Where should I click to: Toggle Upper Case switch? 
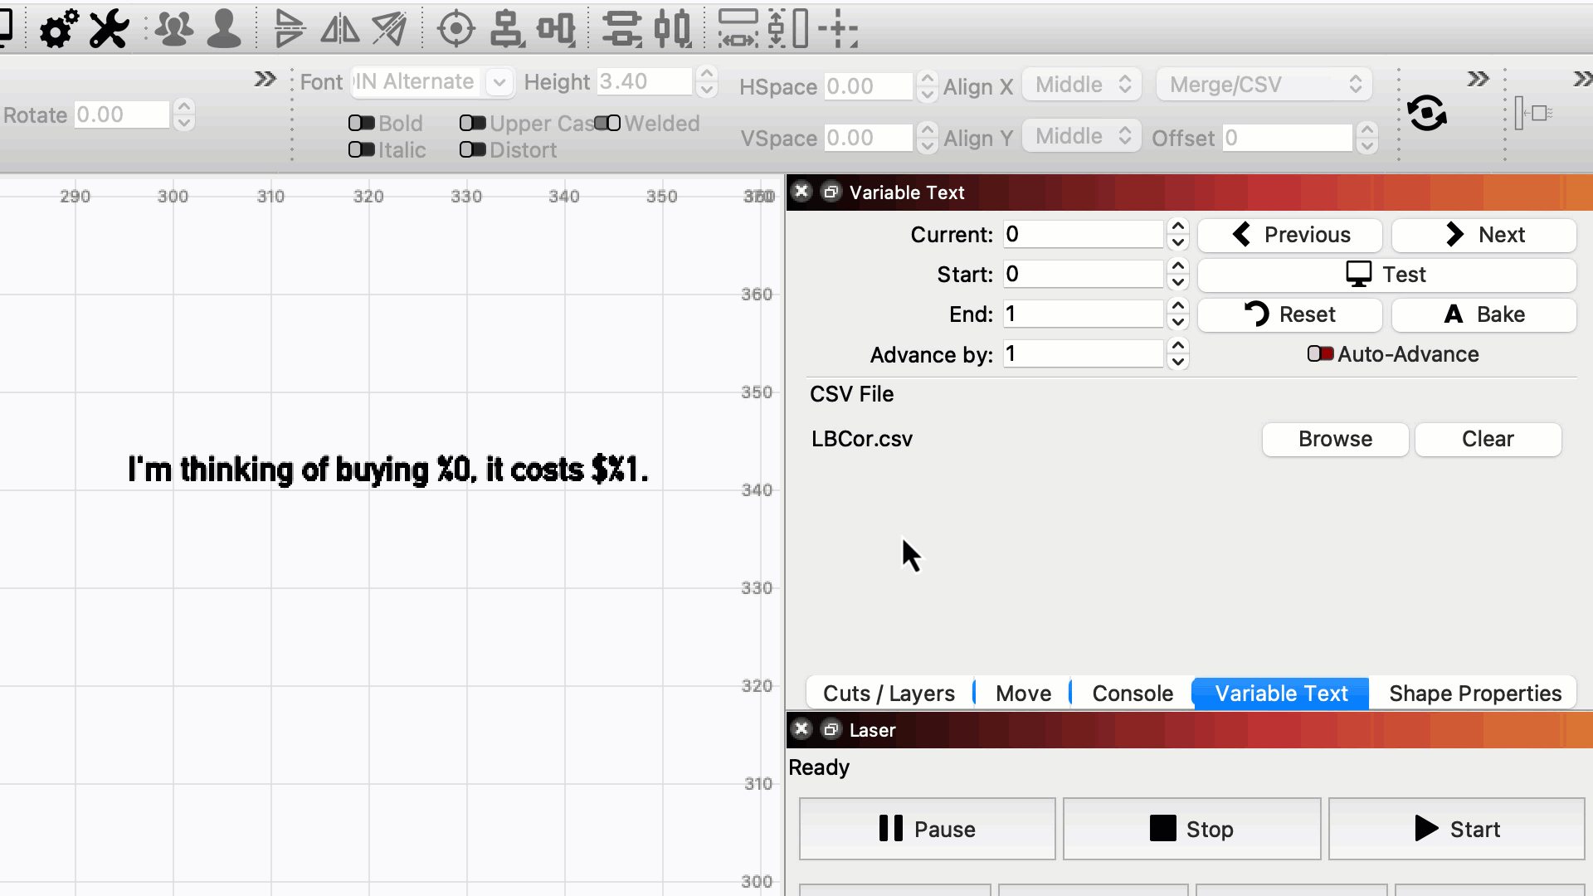pos(472,123)
